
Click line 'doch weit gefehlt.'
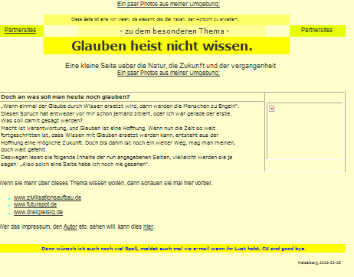(24, 150)
